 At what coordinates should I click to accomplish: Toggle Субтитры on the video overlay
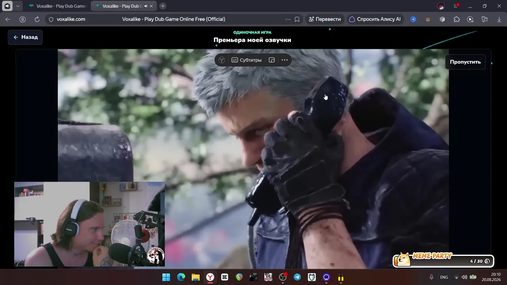point(246,60)
